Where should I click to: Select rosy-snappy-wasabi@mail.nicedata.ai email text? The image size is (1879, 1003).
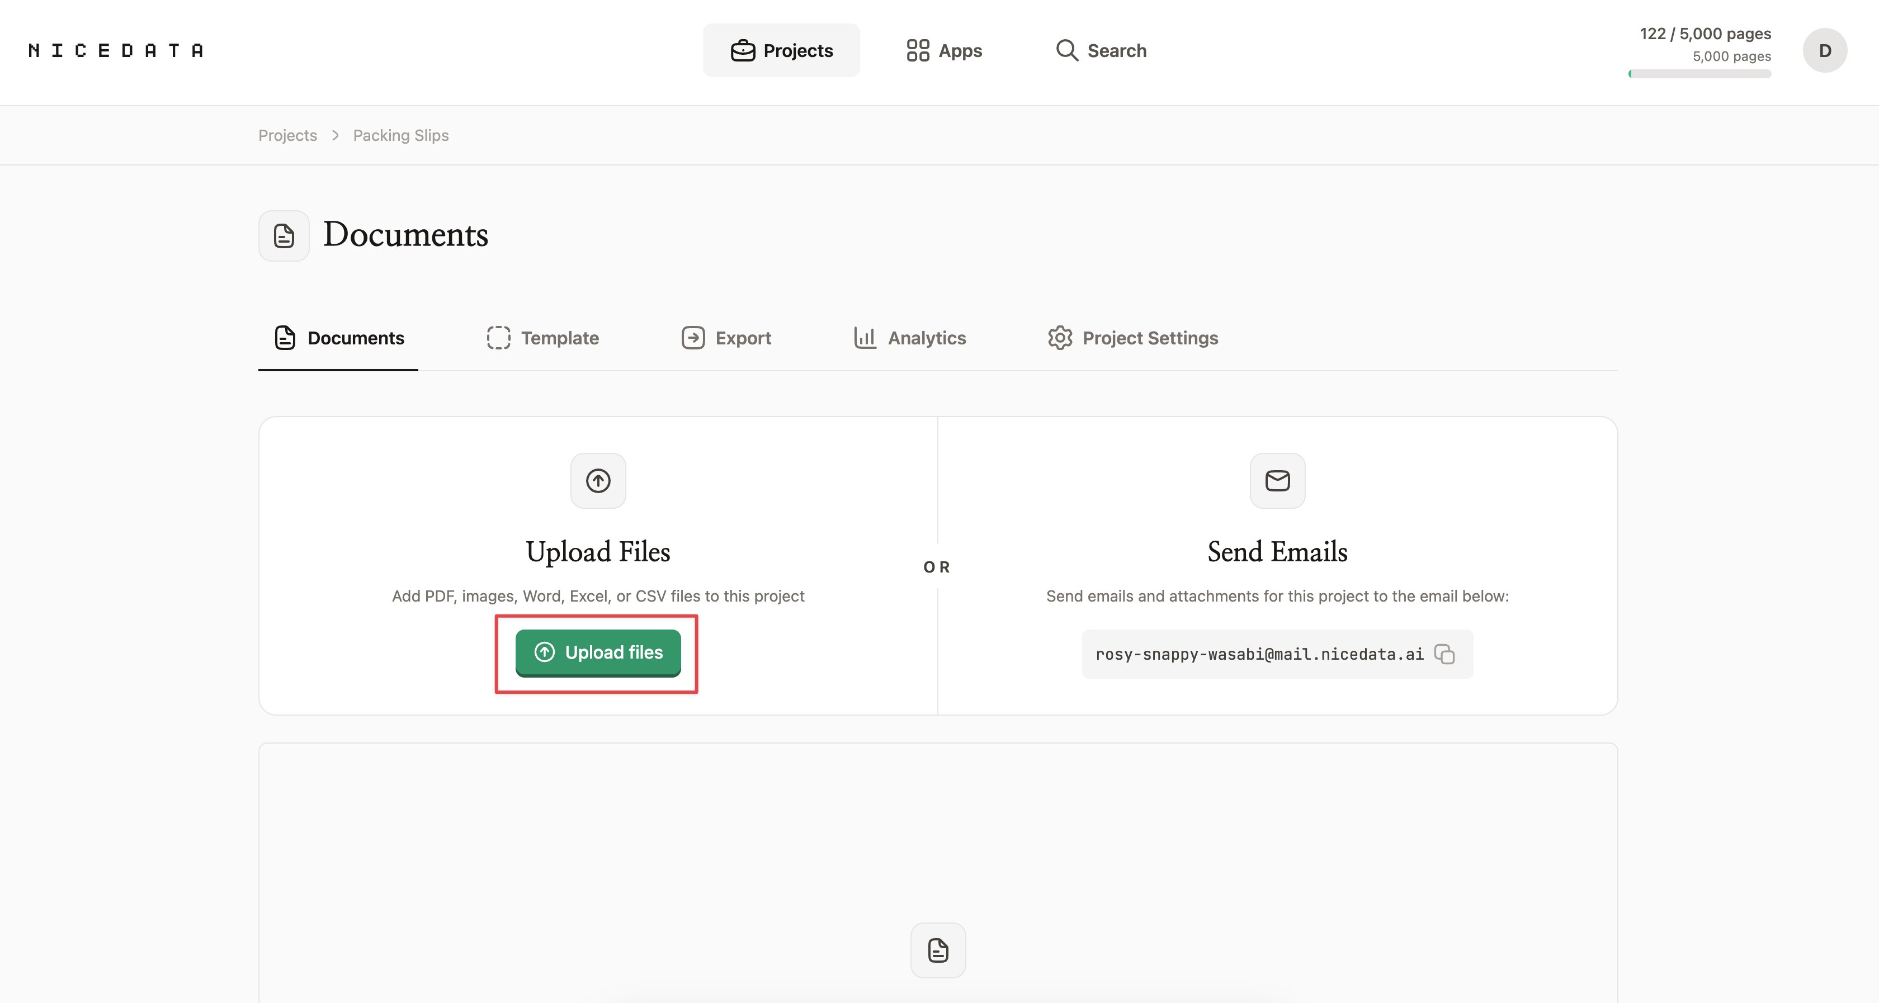click(x=1259, y=654)
